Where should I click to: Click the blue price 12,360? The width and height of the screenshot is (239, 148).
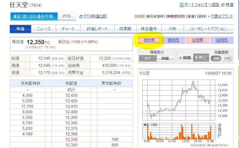tap(71, 134)
